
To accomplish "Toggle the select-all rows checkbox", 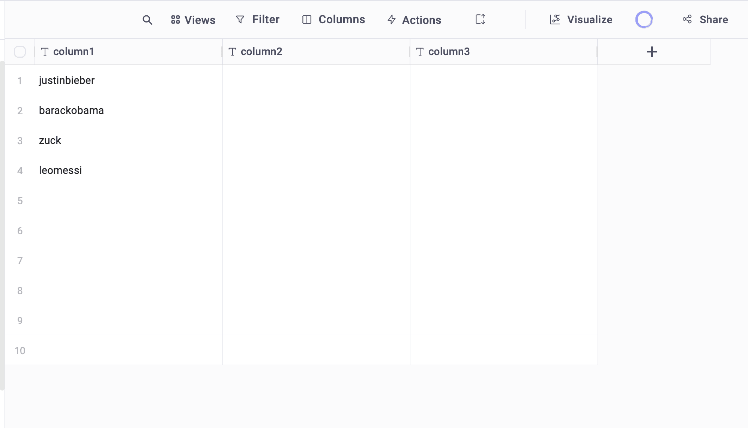I will pyautogui.click(x=20, y=52).
